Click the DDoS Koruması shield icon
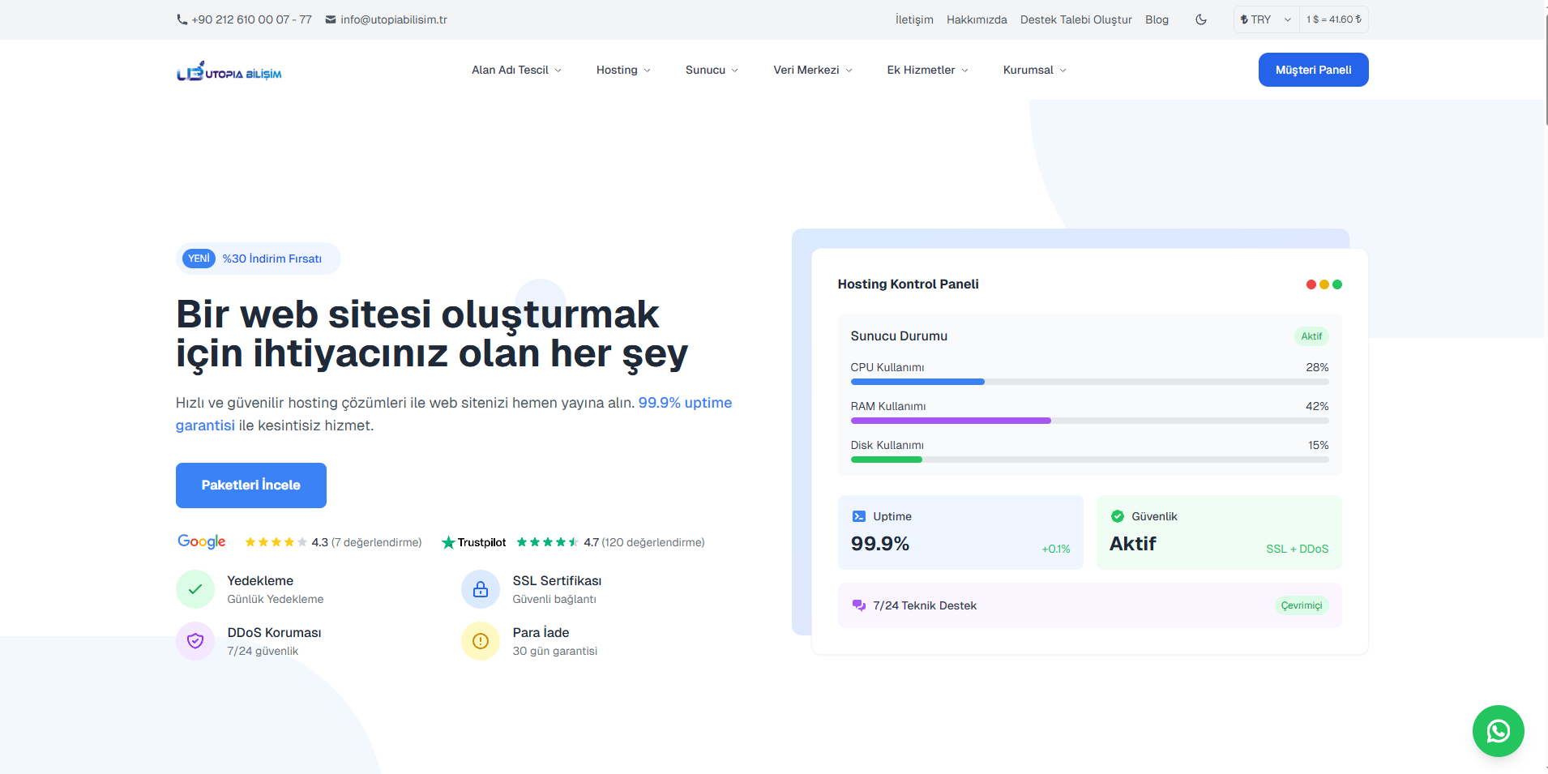 coord(195,641)
